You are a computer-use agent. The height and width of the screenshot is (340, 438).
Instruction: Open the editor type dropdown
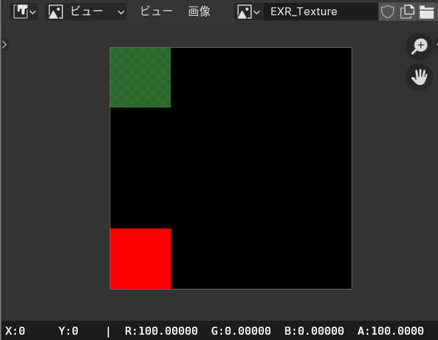pyautogui.click(x=24, y=12)
